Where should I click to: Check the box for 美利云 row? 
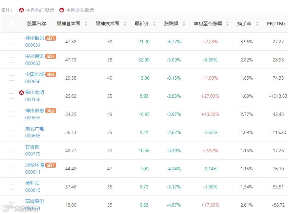click(x=11, y=187)
